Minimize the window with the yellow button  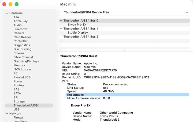tap(10, 4)
